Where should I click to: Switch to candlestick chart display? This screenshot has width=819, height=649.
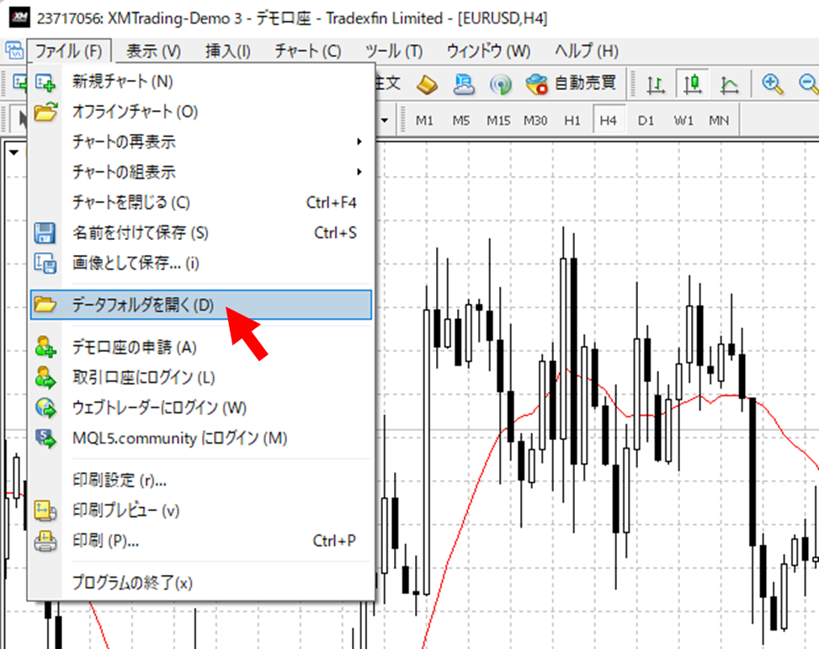[x=693, y=83]
